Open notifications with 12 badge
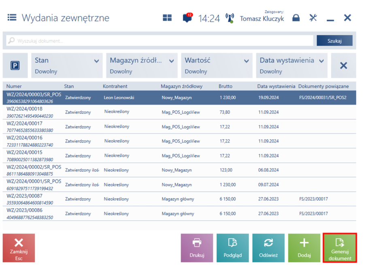This screenshot has width=370, height=270. click(x=187, y=18)
